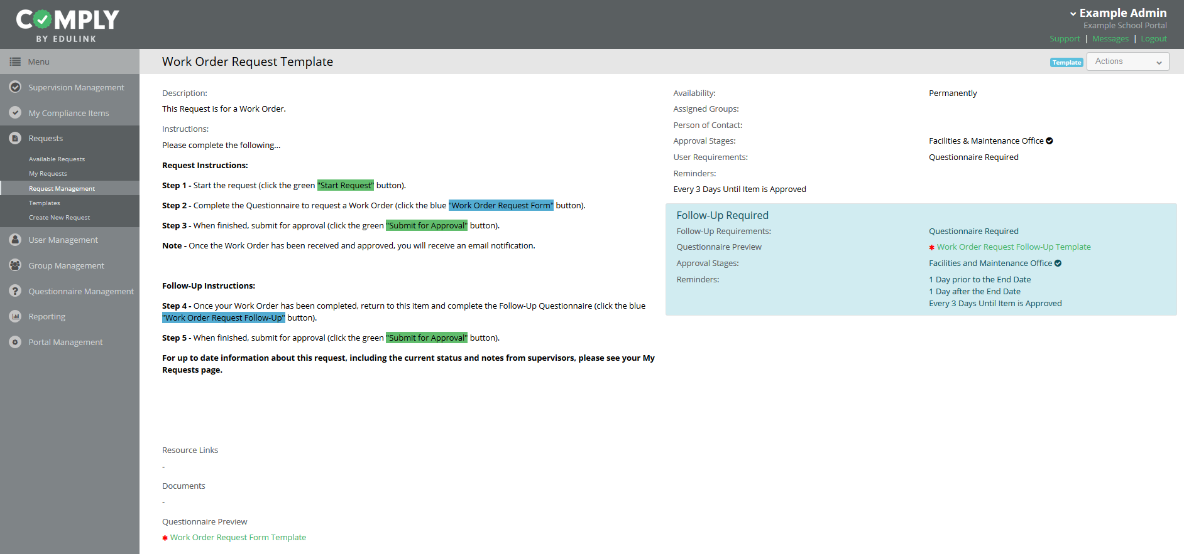The width and height of the screenshot is (1184, 554).
Task: Open My Compliance Items section
Action: click(x=70, y=113)
